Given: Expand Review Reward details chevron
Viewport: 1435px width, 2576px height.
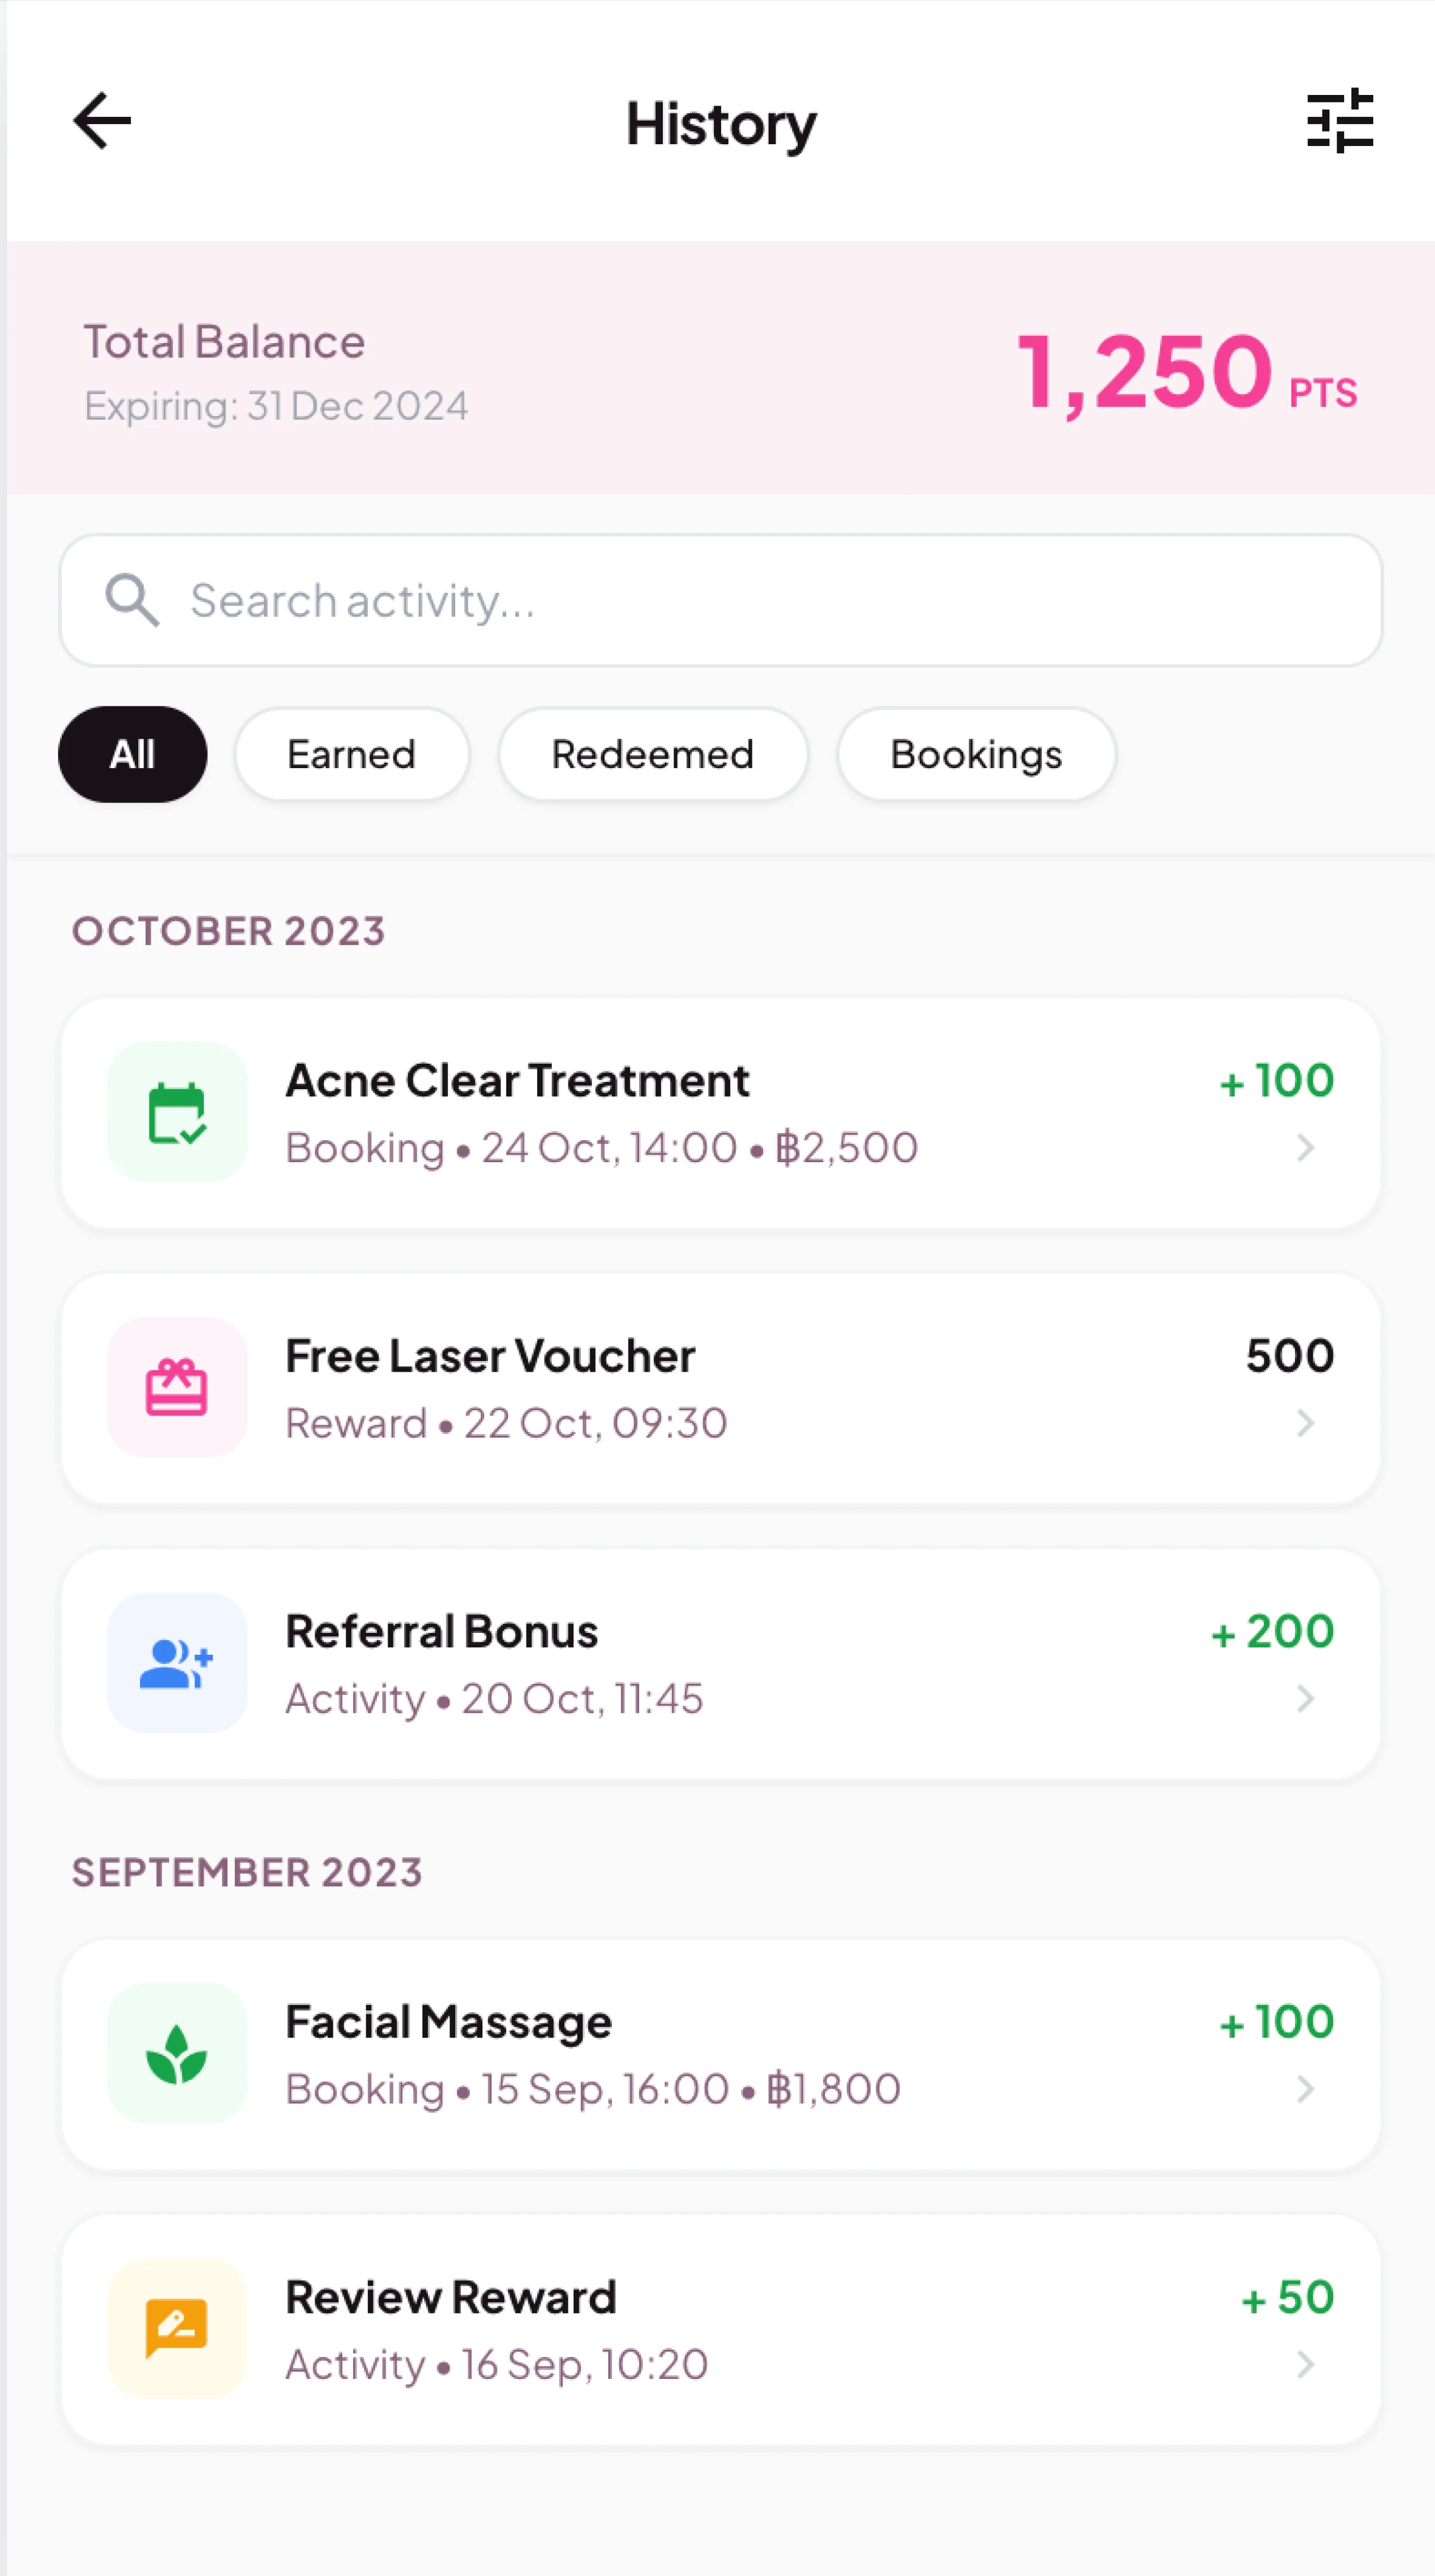Looking at the screenshot, I should click(x=1305, y=2365).
